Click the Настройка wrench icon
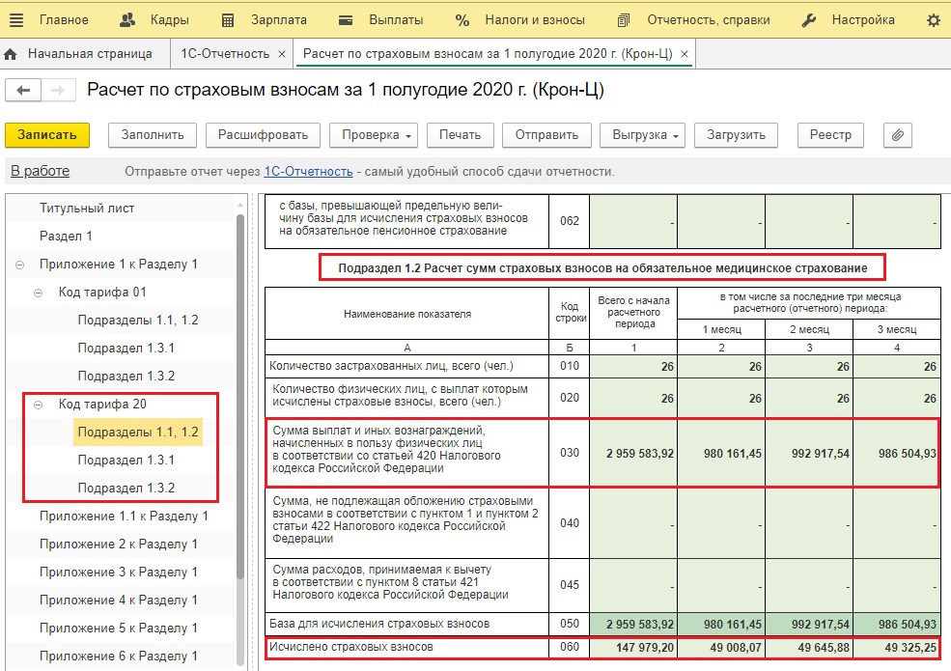 click(808, 20)
